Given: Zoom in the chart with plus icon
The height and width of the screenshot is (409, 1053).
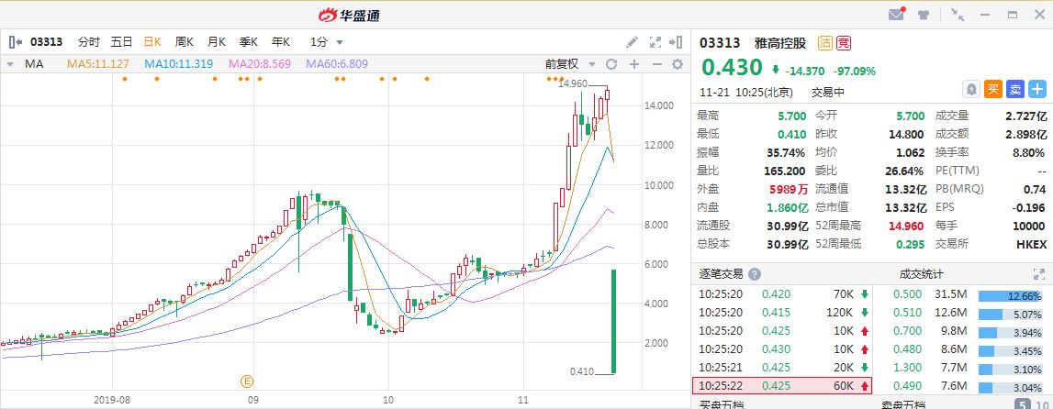Looking at the screenshot, I should pyautogui.click(x=633, y=64).
